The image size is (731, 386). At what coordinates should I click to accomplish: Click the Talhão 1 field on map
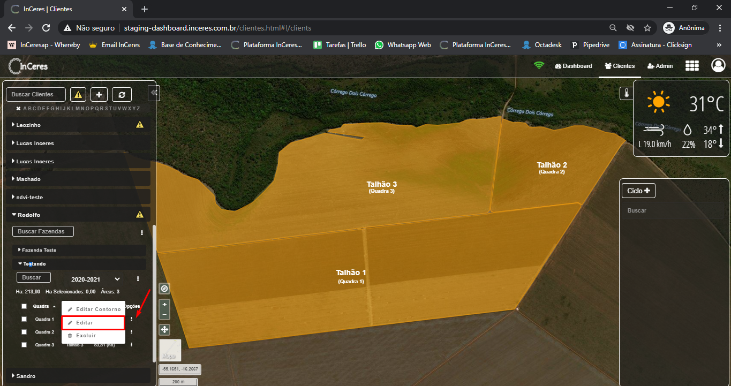click(x=351, y=276)
